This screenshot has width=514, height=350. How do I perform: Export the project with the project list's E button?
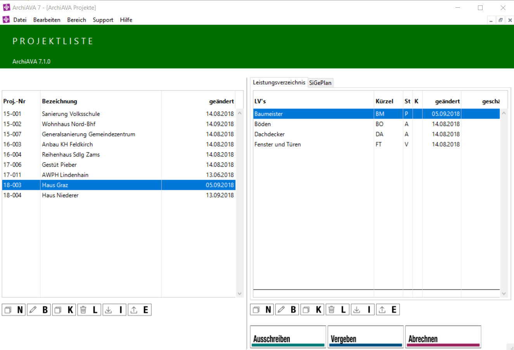point(140,310)
